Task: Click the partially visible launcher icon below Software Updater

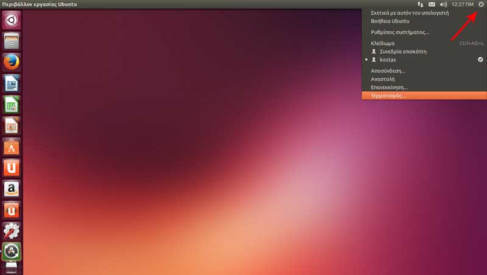Action: pos(12,268)
